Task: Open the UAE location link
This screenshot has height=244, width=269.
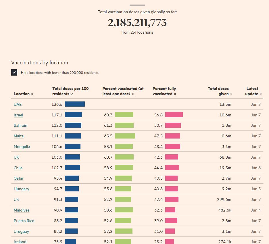Action: click(18, 104)
